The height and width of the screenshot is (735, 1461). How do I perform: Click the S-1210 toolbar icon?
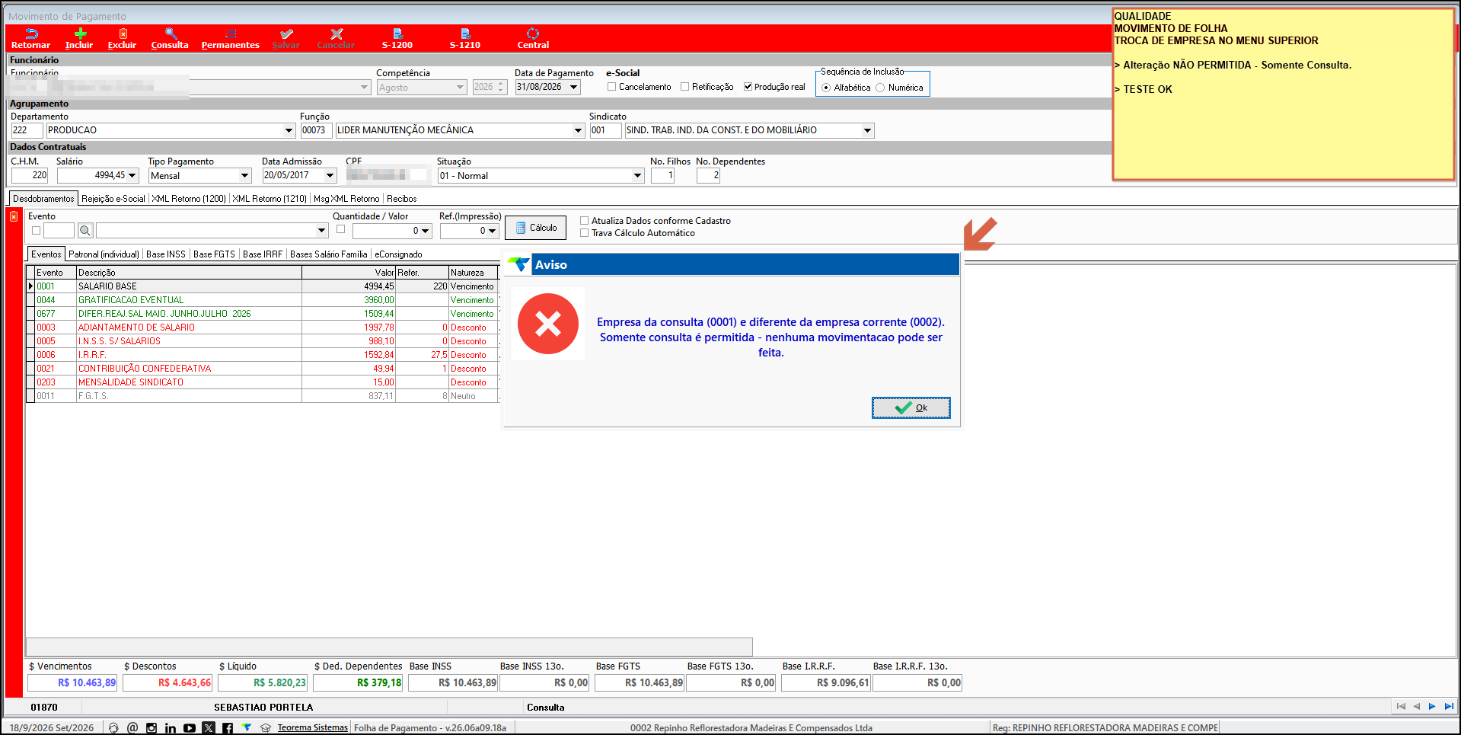[465, 34]
